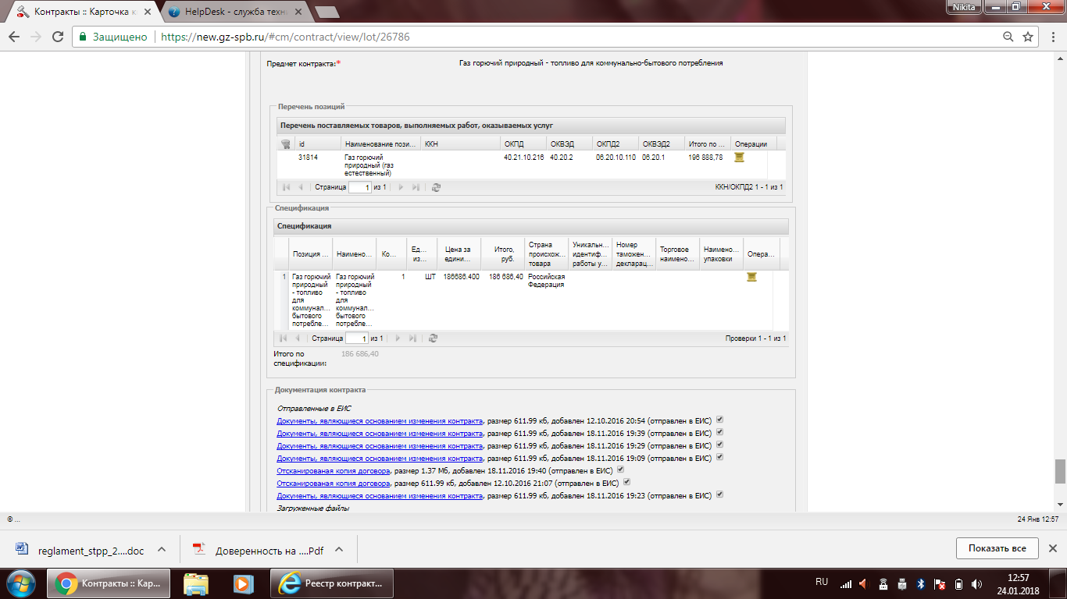Click the operations icon in the specification row
1067x599 pixels.
pos(751,277)
